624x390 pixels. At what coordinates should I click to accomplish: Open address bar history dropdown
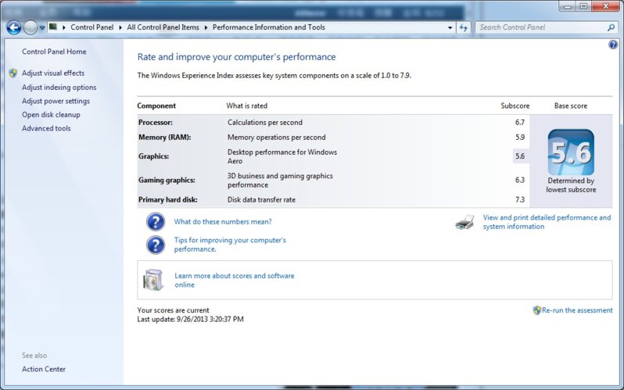[x=450, y=27]
